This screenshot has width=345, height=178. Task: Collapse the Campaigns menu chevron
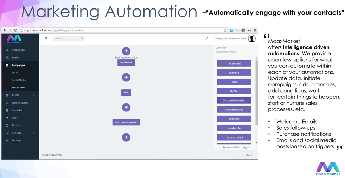pyautogui.click(x=34, y=65)
